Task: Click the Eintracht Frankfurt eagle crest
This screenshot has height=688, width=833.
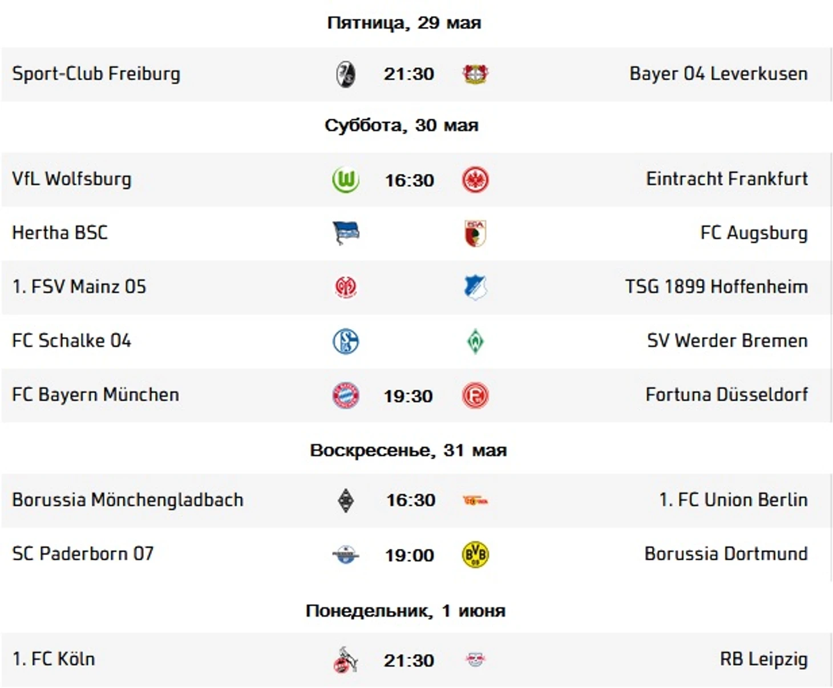Action: (x=475, y=180)
